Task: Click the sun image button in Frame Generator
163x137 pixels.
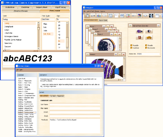Action: [x=140, y=37]
